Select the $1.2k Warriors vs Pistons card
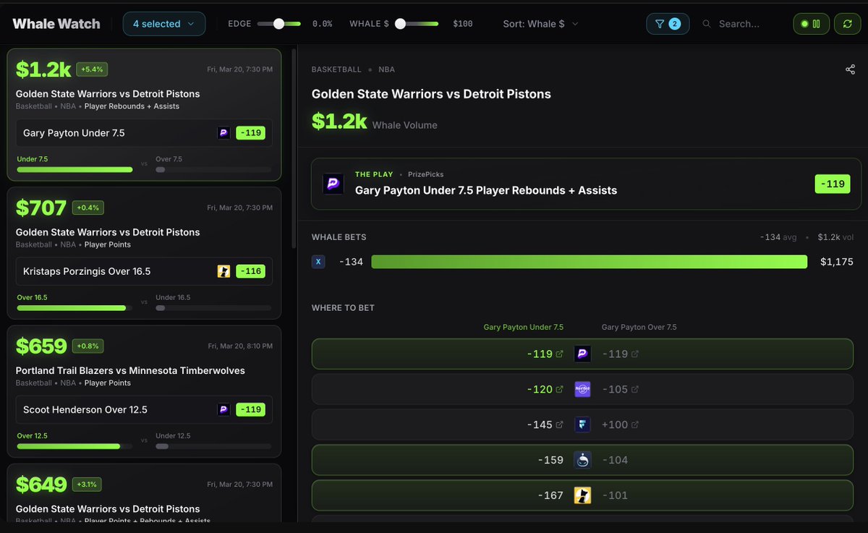This screenshot has height=533, width=868. (x=144, y=114)
